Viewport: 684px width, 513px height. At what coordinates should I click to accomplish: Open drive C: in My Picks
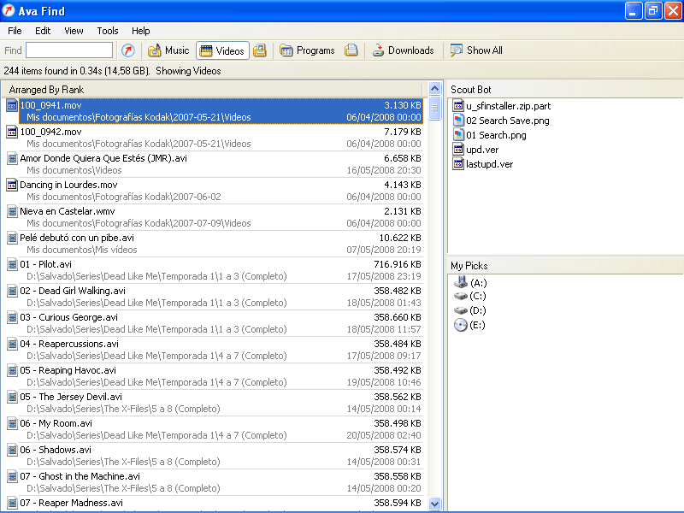(478, 296)
